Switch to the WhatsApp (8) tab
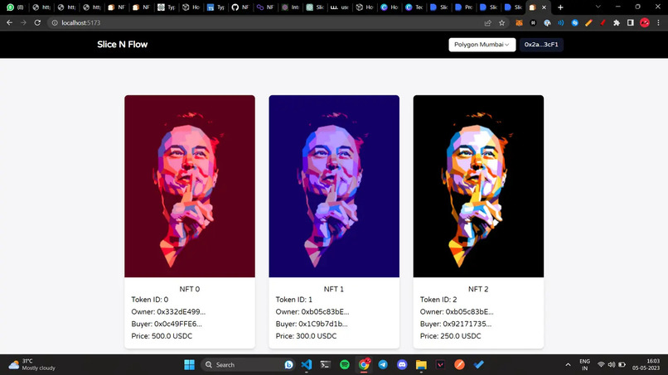Screen dimensions: 668x375 (17, 7)
